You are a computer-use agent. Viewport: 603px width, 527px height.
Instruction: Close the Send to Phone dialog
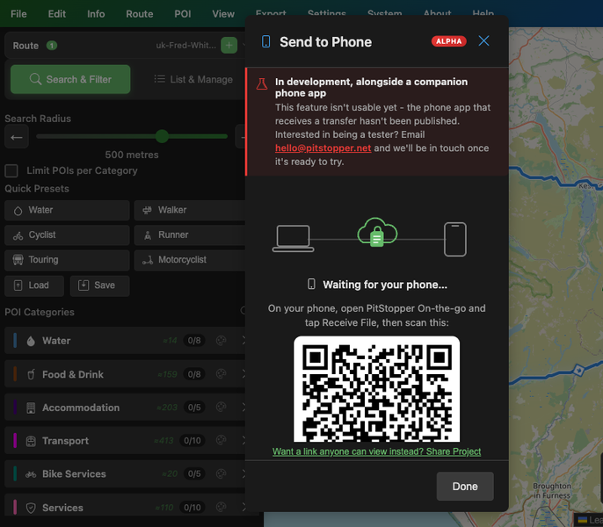(x=483, y=40)
